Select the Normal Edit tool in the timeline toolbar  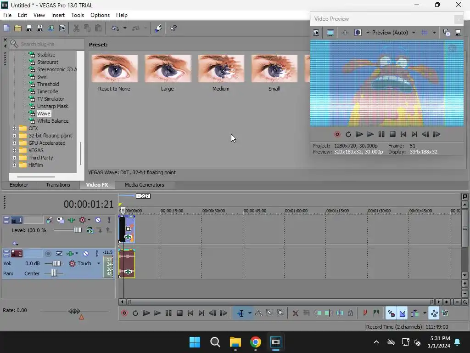[x=241, y=313]
